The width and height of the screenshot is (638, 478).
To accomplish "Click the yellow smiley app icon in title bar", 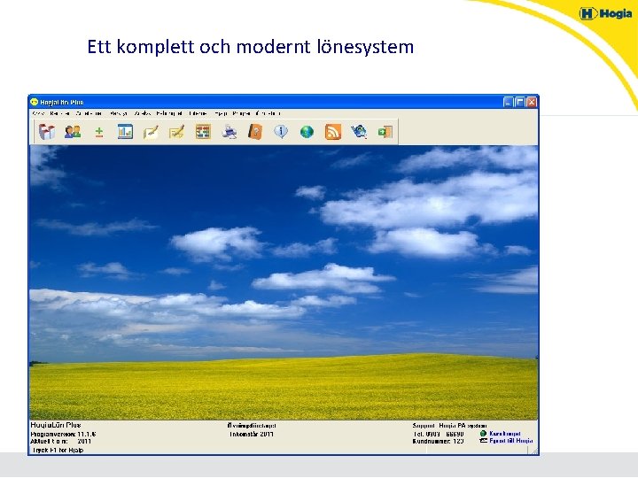I will (x=35, y=102).
